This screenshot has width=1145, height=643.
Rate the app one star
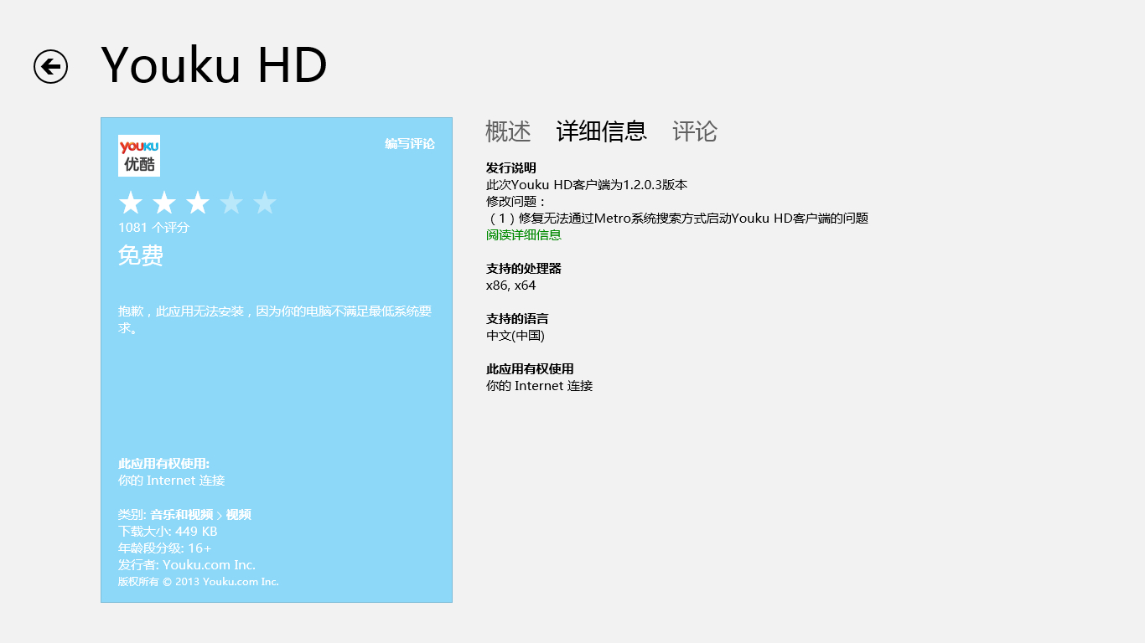pyautogui.click(x=131, y=203)
